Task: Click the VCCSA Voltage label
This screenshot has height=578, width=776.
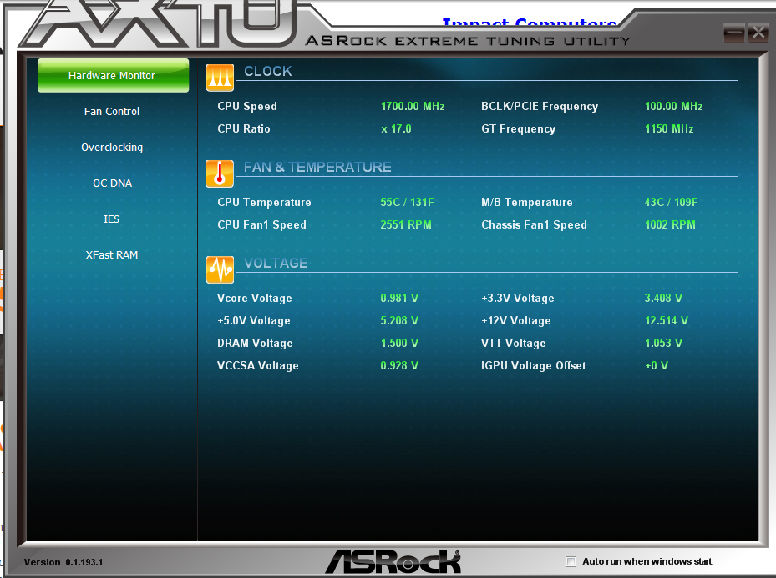Action: pyautogui.click(x=258, y=366)
